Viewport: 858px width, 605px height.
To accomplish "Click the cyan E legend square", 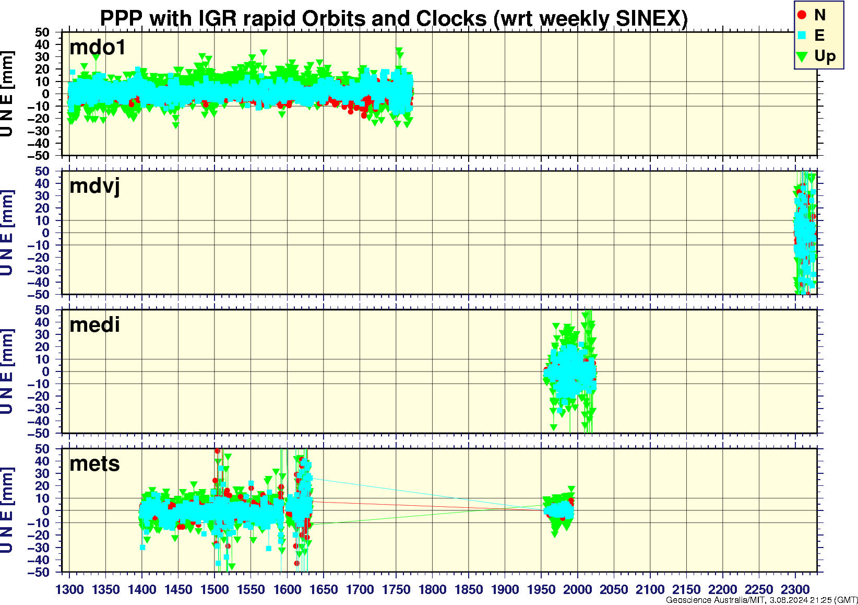I will pyautogui.click(x=802, y=36).
